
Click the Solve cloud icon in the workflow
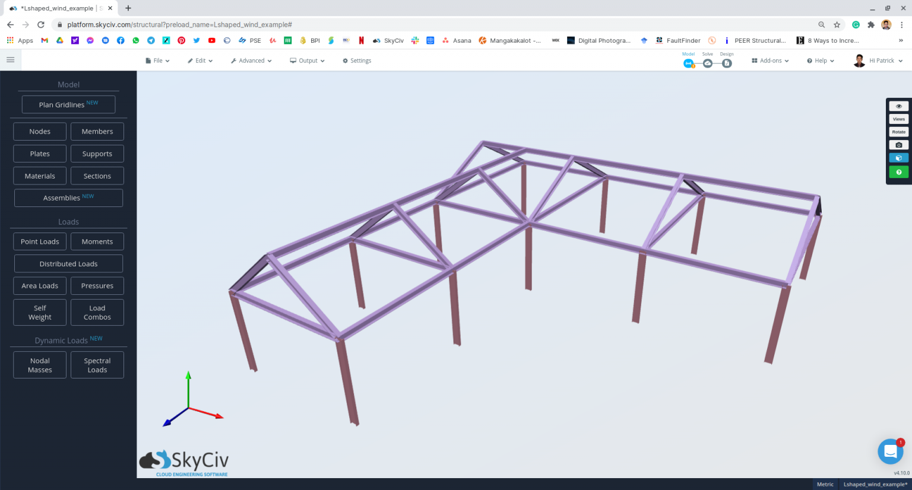707,62
